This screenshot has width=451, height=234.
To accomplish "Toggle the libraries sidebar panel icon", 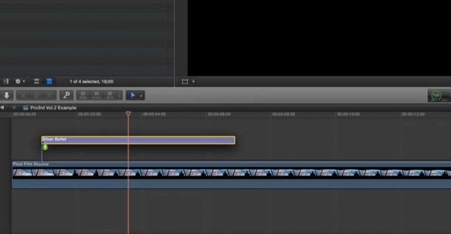I will 6,82.
